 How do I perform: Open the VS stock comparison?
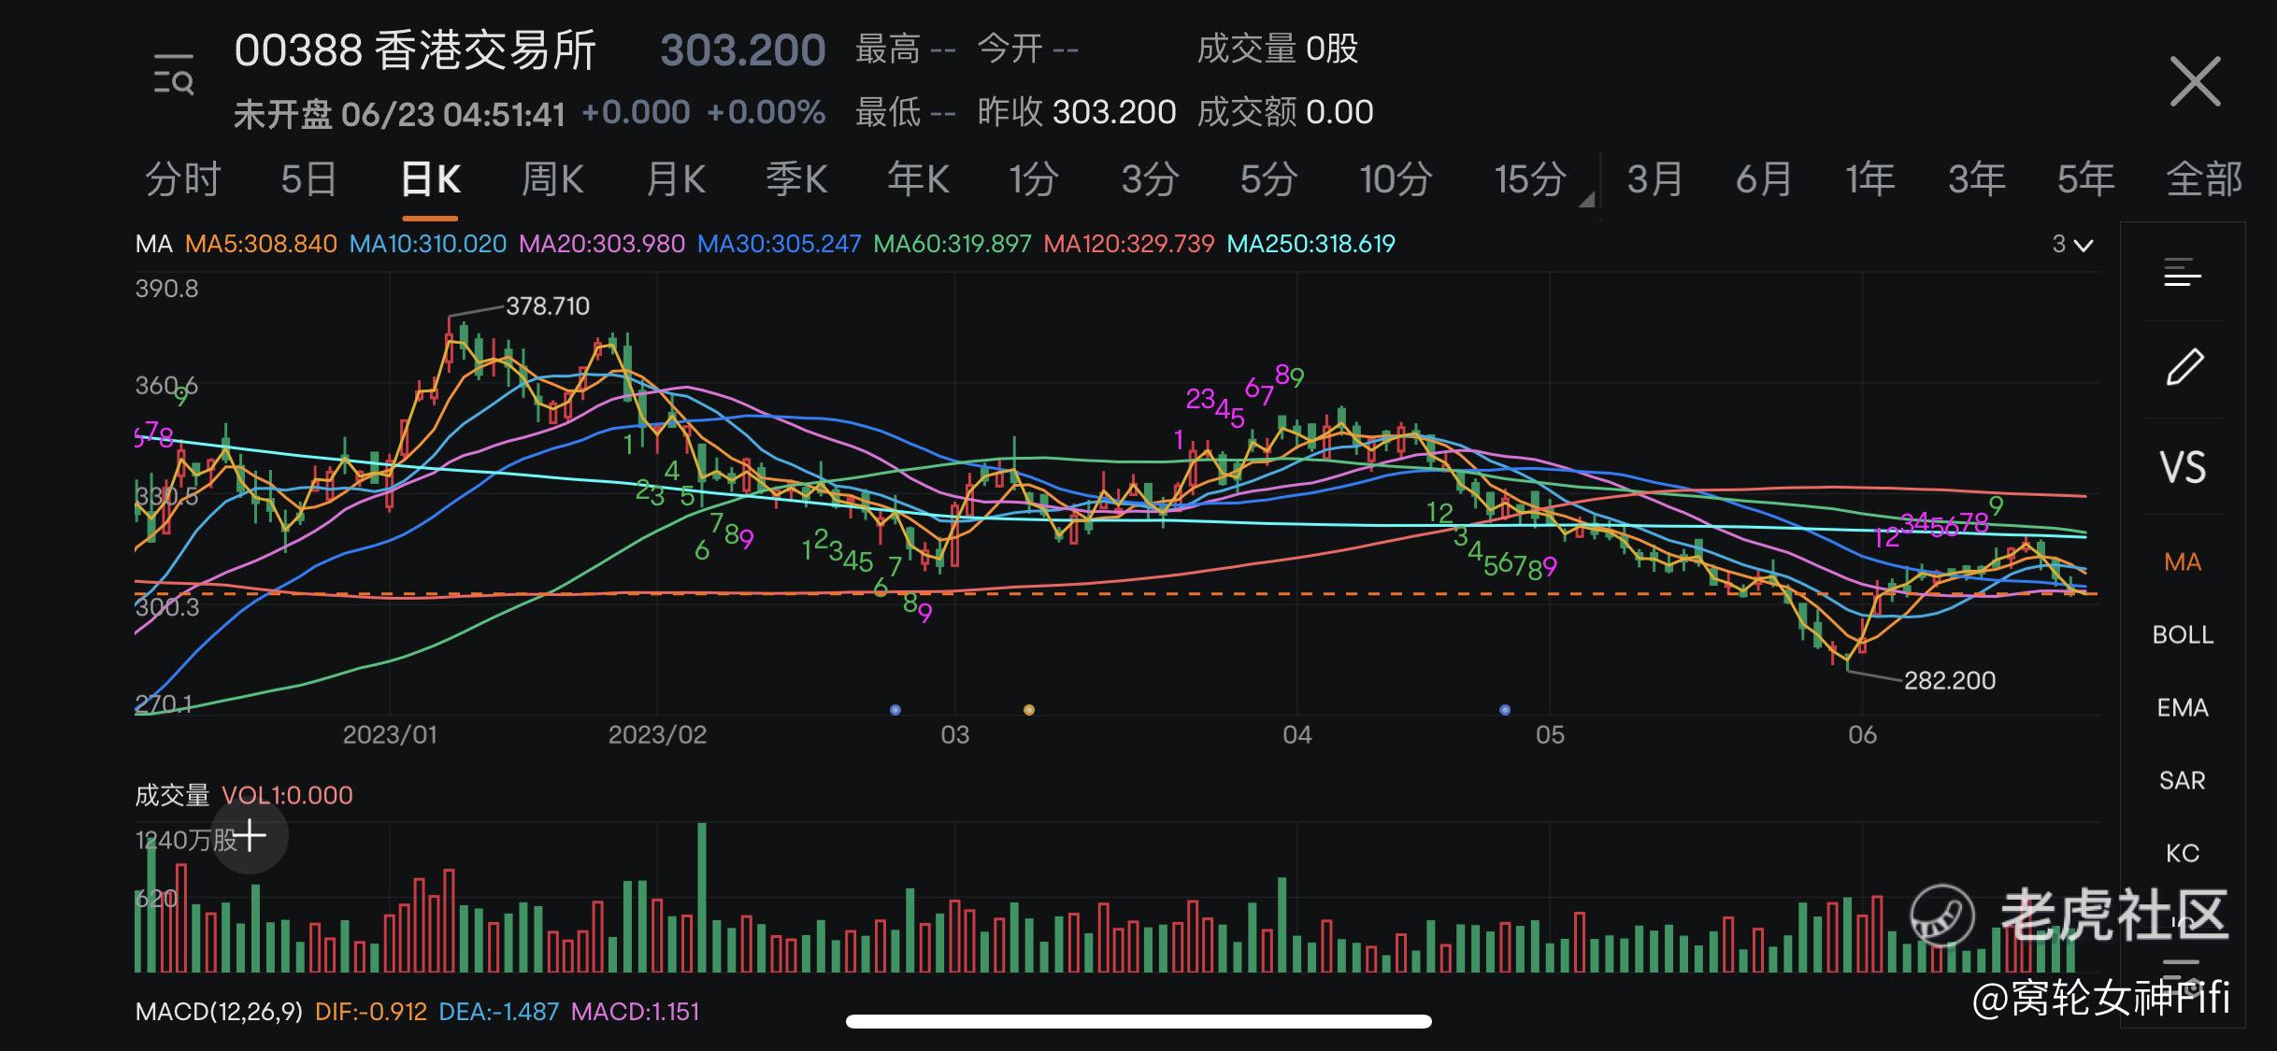coord(2183,467)
